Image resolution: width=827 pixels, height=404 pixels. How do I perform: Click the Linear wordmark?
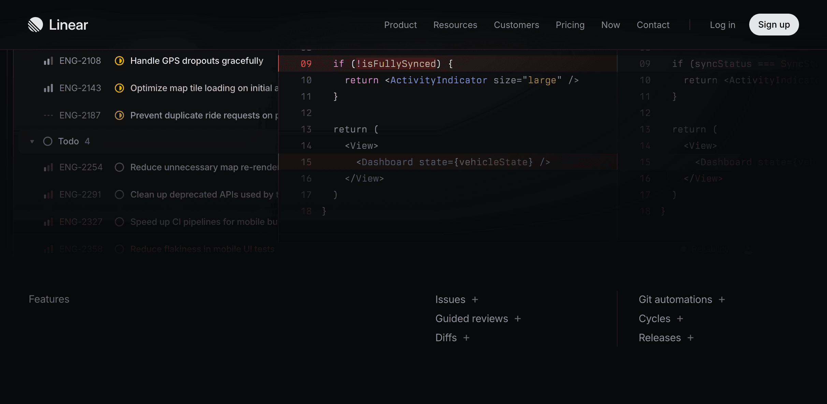pos(69,25)
